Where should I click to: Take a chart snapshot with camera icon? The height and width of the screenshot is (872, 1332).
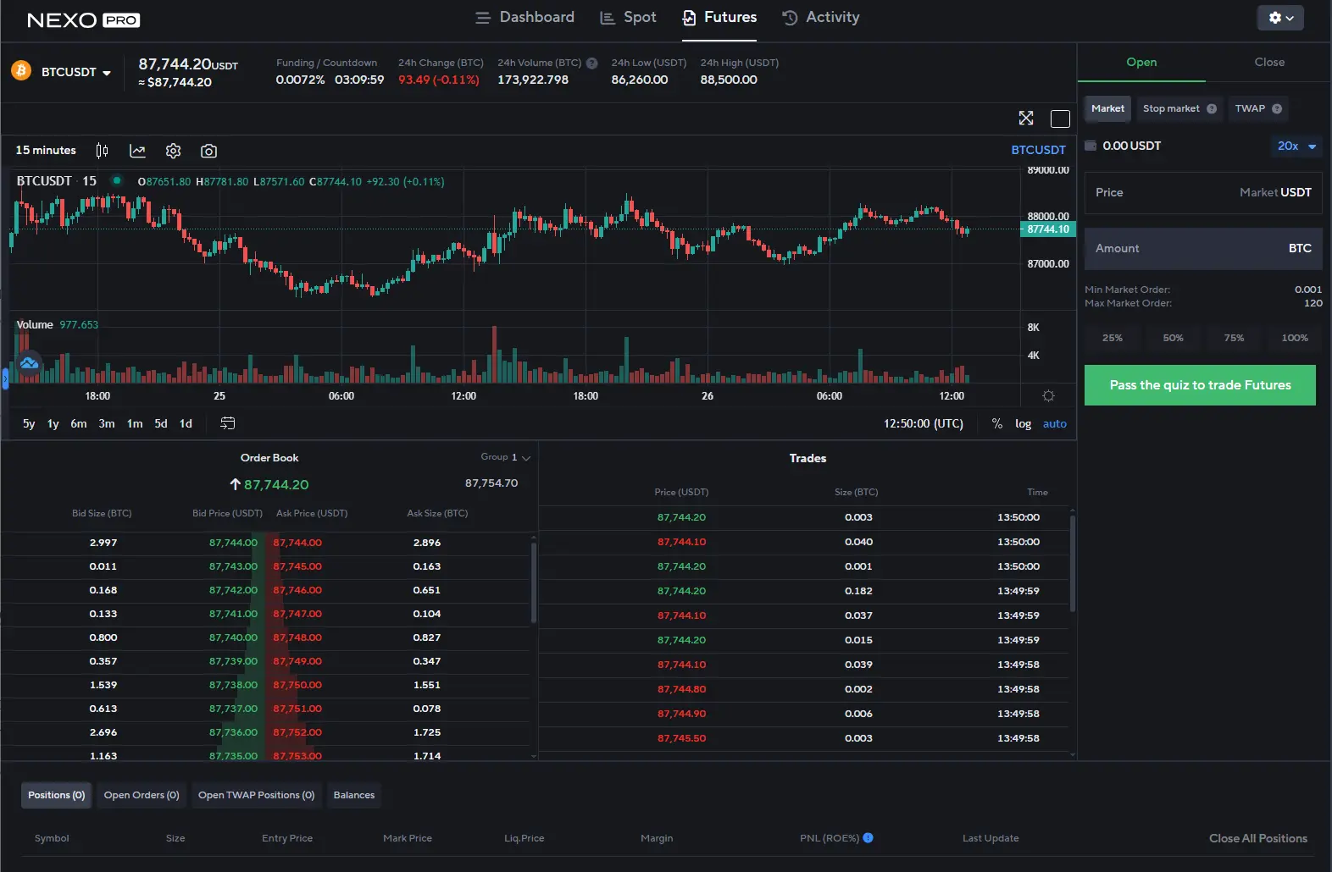(208, 151)
